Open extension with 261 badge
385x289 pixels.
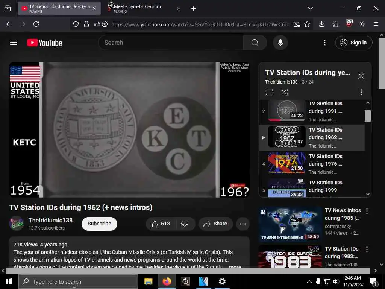click(x=349, y=24)
